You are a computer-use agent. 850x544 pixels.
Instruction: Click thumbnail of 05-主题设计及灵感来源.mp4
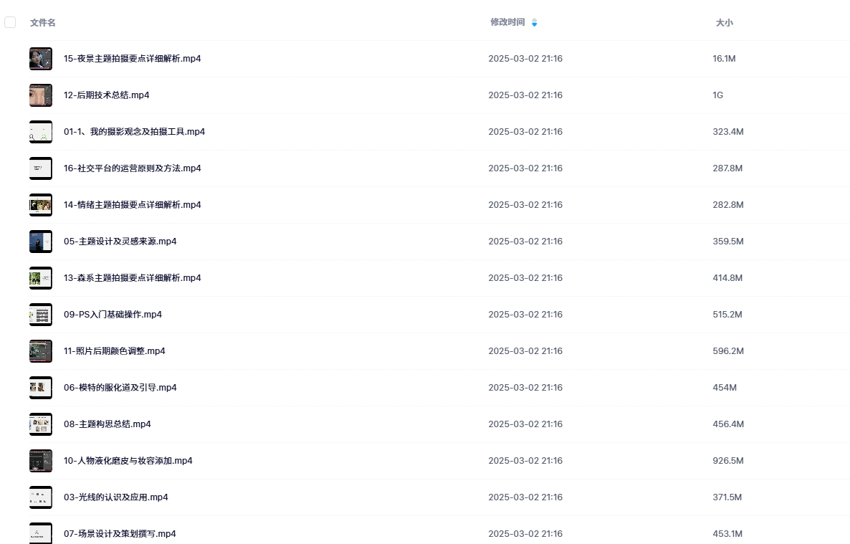(x=40, y=242)
